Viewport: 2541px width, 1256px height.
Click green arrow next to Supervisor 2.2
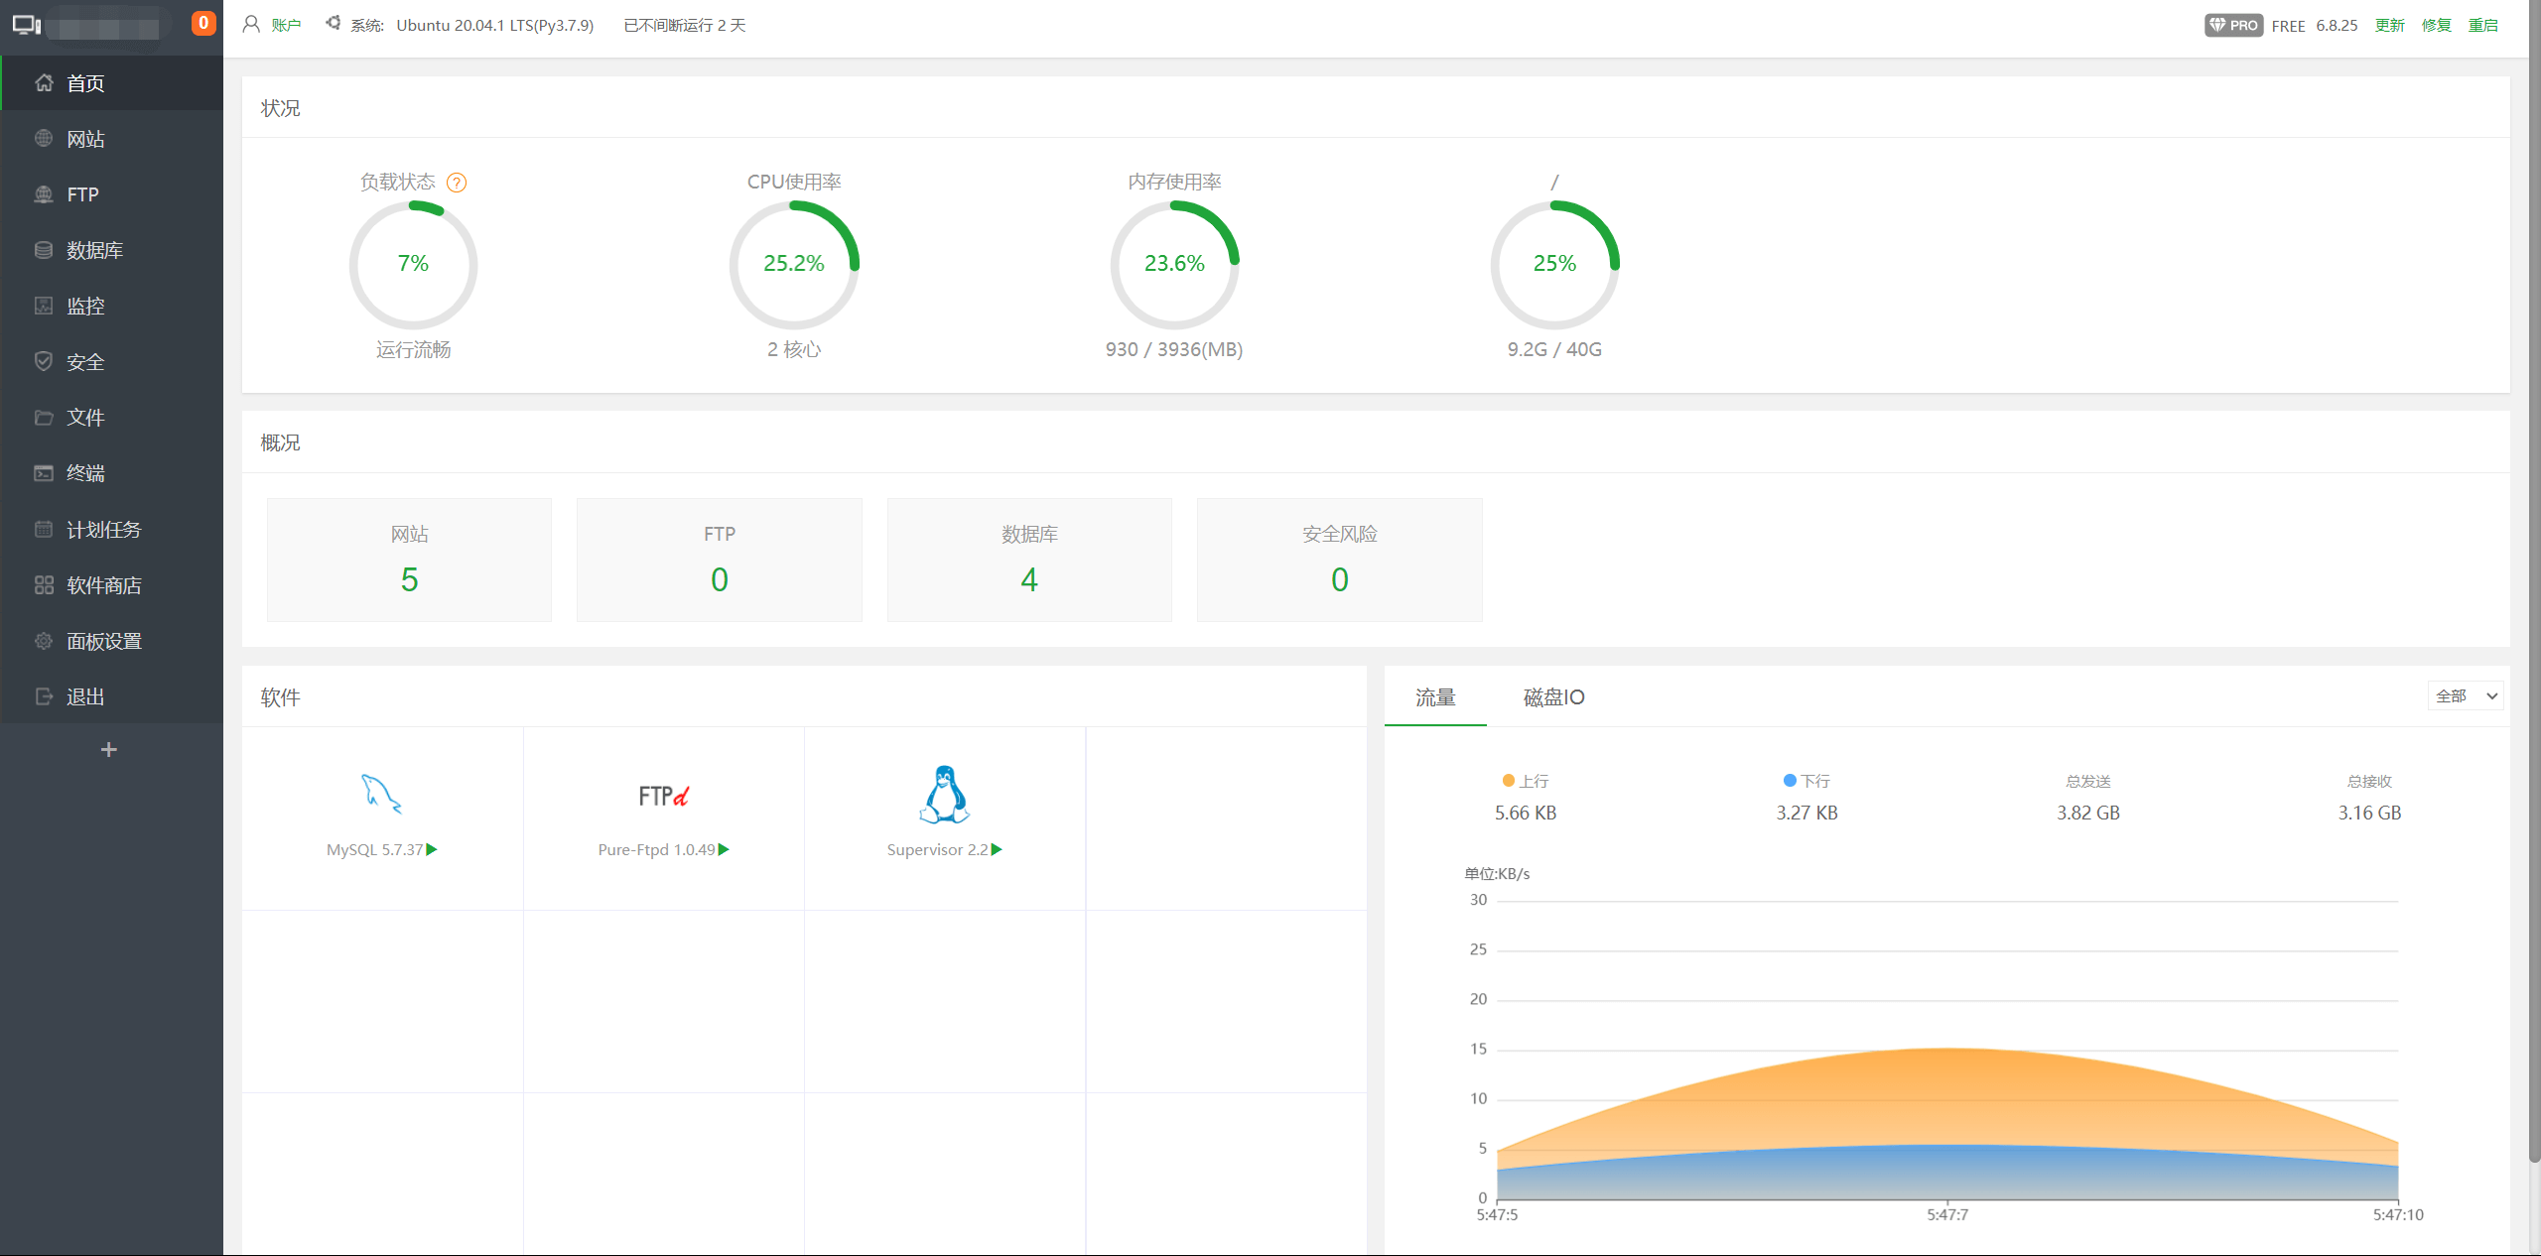pyautogui.click(x=997, y=849)
